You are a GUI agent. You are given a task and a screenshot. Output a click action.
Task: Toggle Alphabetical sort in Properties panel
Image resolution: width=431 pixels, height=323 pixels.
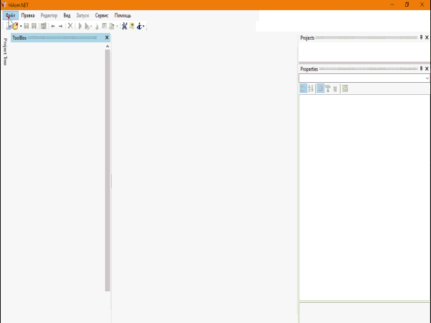(310, 88)
